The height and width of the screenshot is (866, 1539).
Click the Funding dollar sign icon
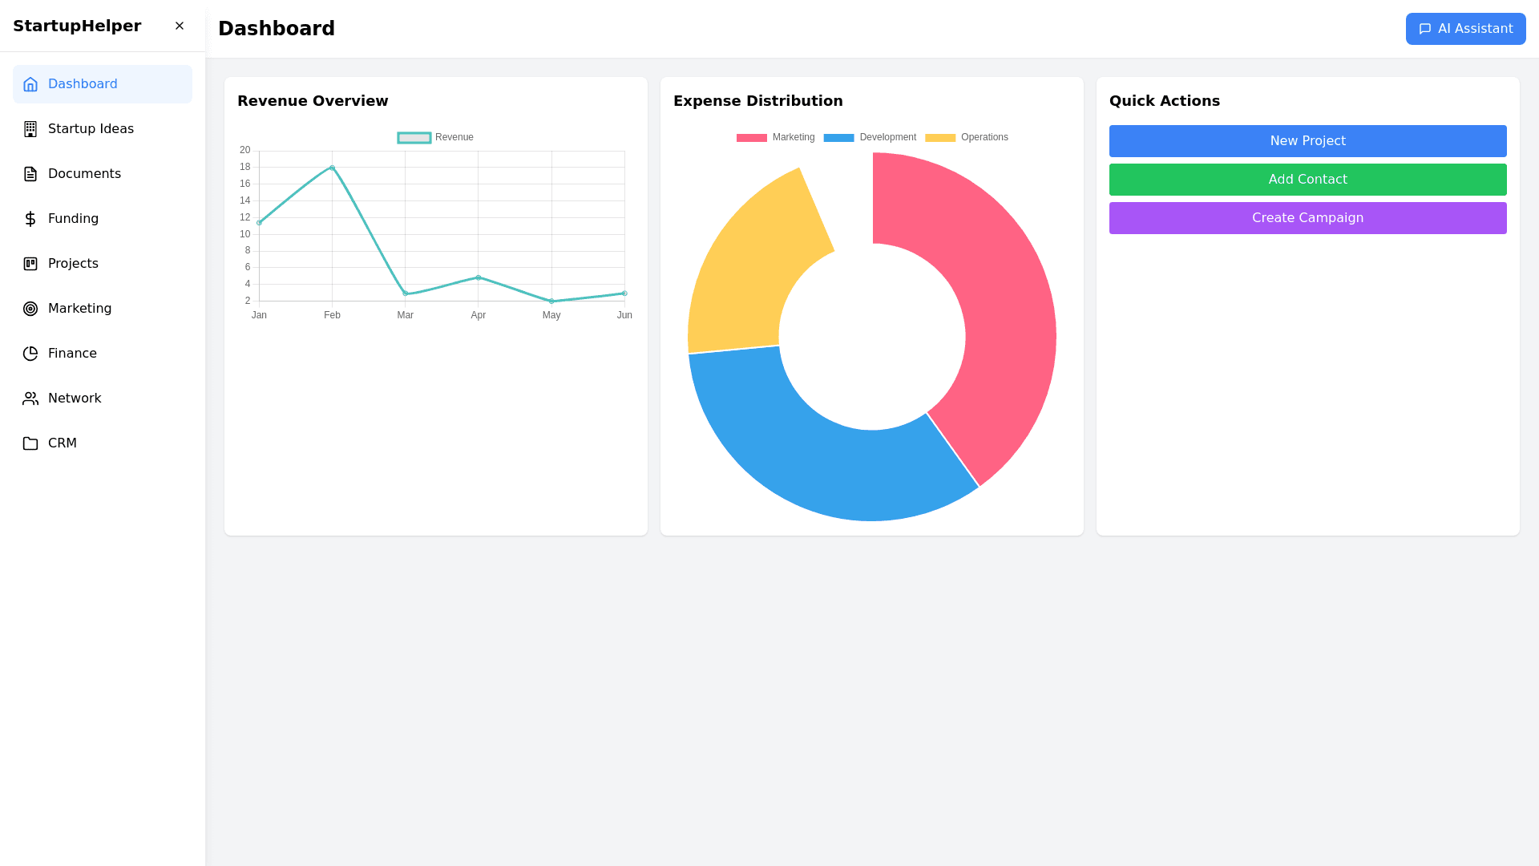(x=30, y=219)
